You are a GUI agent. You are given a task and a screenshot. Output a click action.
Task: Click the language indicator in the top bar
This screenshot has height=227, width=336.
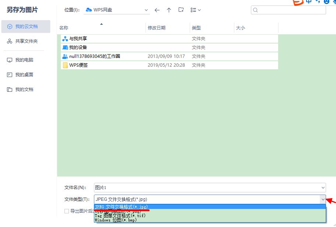[309, 2]
